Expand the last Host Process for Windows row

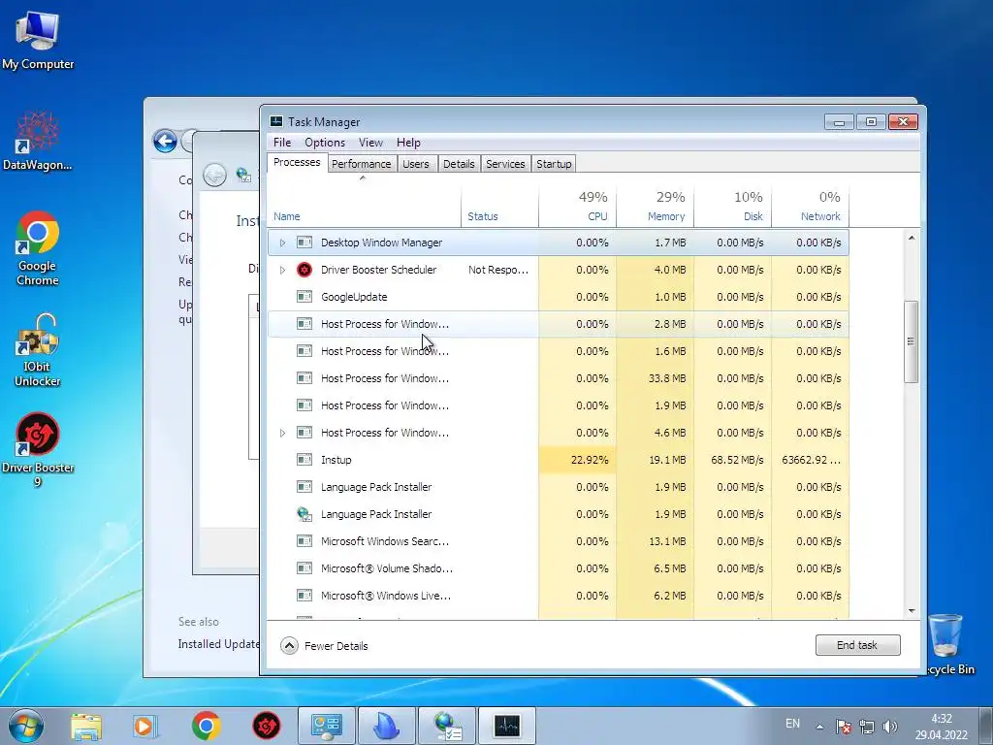[x=282, y=433]
